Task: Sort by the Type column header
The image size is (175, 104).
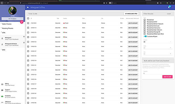Action: point(58,18)
